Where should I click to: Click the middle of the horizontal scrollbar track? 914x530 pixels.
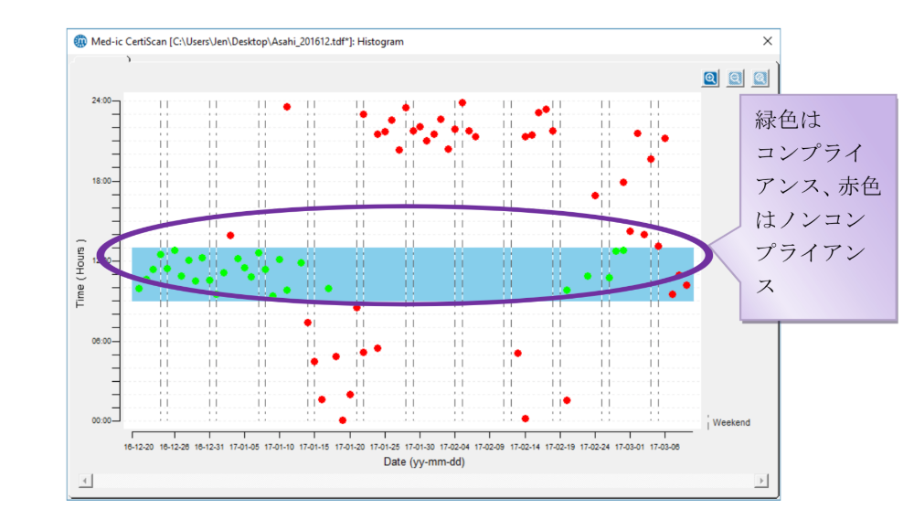[x=422, y=481]
